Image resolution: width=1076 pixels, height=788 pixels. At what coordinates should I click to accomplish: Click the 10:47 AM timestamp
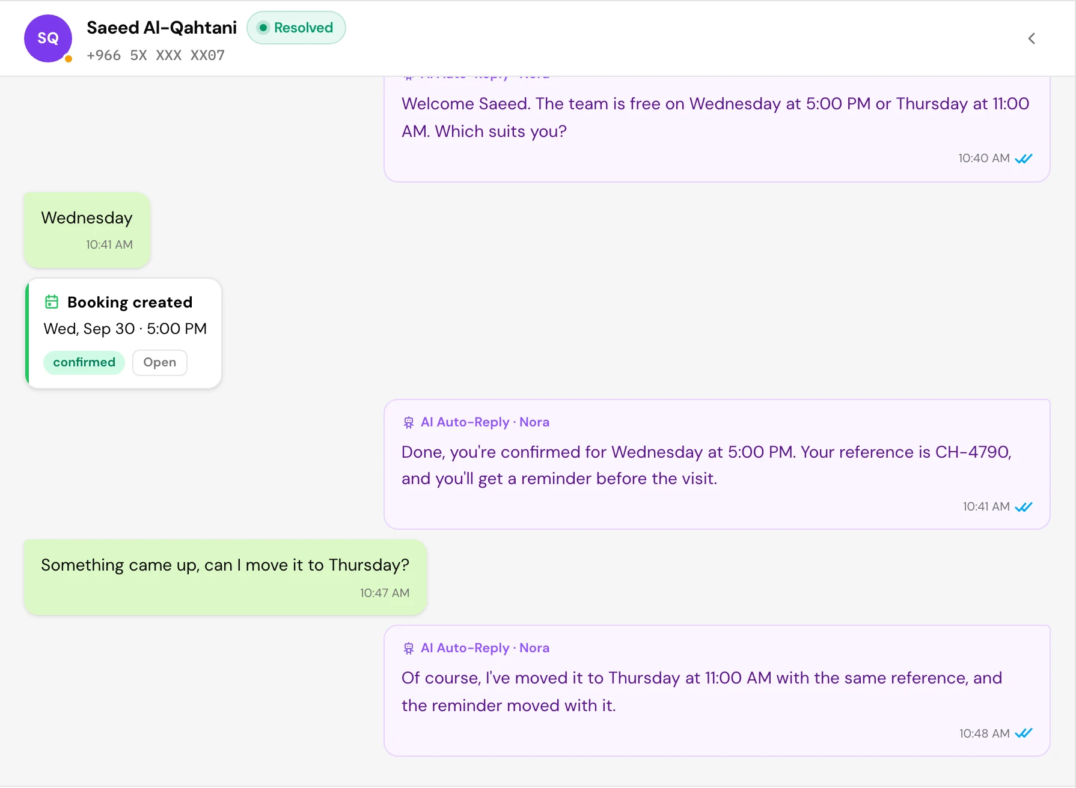tap(385, 593)
